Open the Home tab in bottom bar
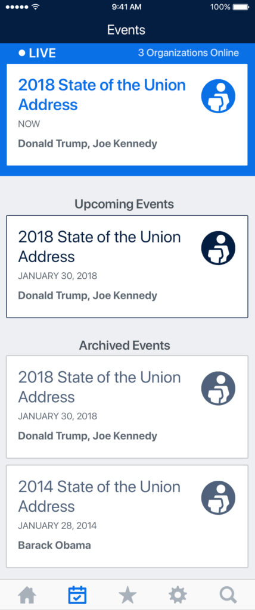This screenshot has width=255, height=610. (x=27, y=595)
